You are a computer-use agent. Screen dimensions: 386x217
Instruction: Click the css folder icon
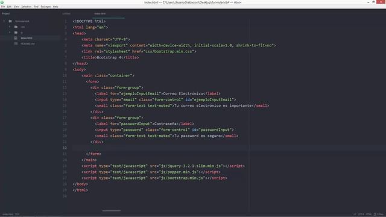[16, 27]
